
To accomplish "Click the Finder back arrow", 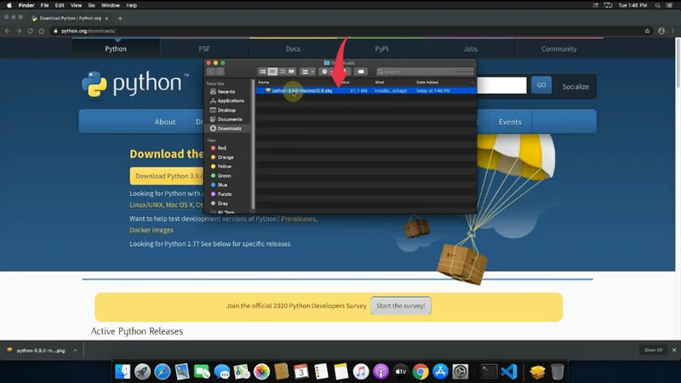I will (x=212, y=71).
